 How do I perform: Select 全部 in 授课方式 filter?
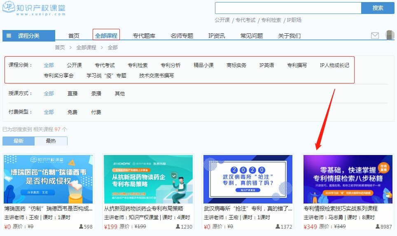(x=49, y=93)
